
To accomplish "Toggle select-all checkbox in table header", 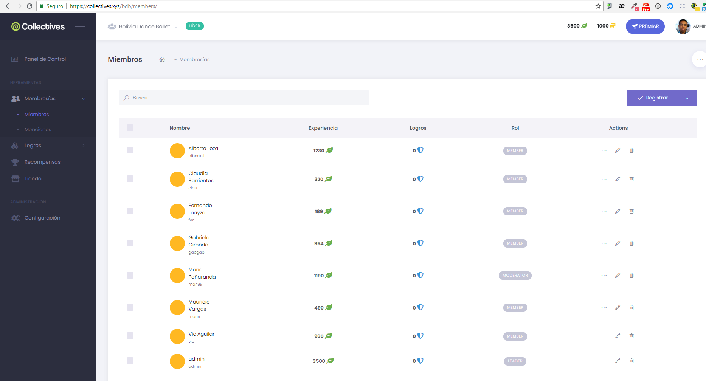I will tap(130, 128).
